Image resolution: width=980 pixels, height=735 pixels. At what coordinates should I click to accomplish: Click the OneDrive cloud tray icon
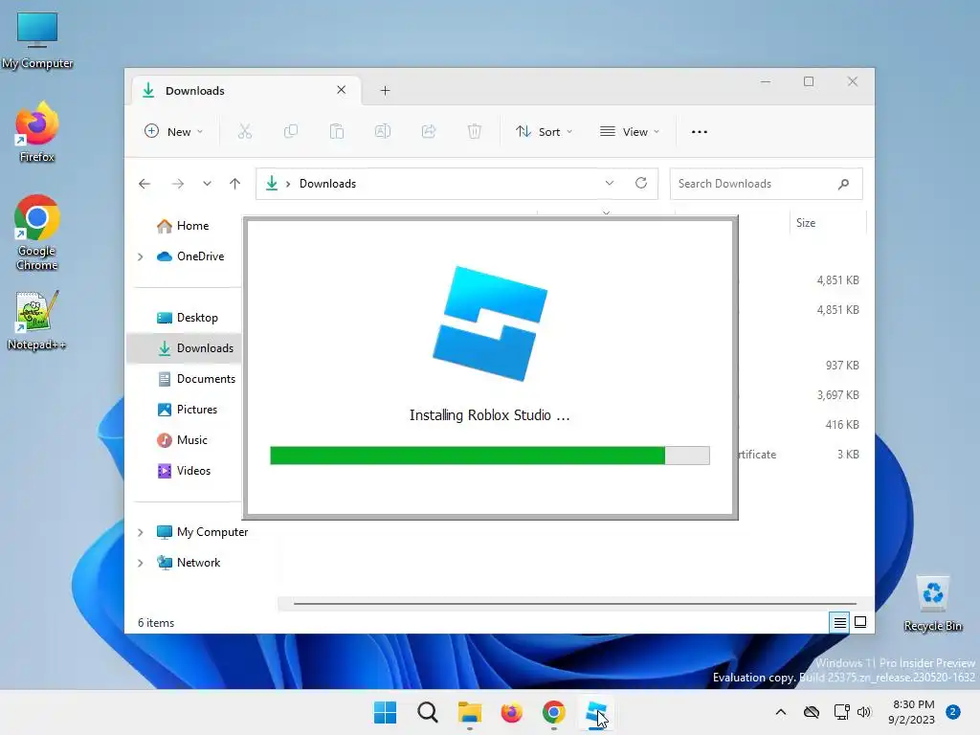coord(812,712)
